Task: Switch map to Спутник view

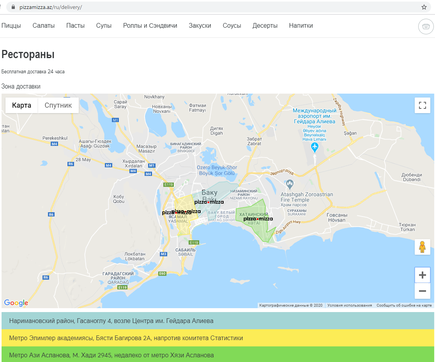Action: click(58, 105)
